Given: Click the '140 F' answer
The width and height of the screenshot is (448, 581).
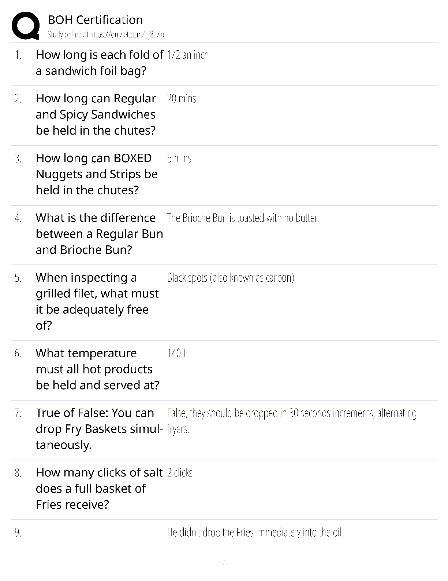Looking at the screenshot, I should pyautogui.click(x=178, y=354).
